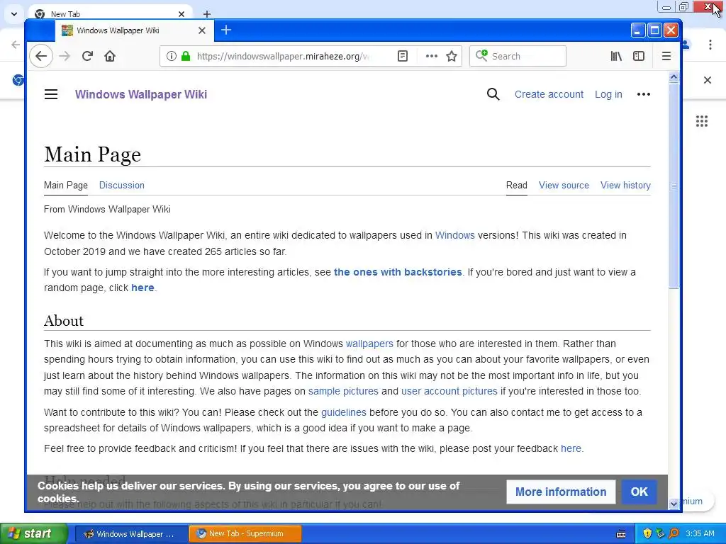Select the Read tab
The height and width of the screenshot is (544, 726).
[x=516, y=185]
